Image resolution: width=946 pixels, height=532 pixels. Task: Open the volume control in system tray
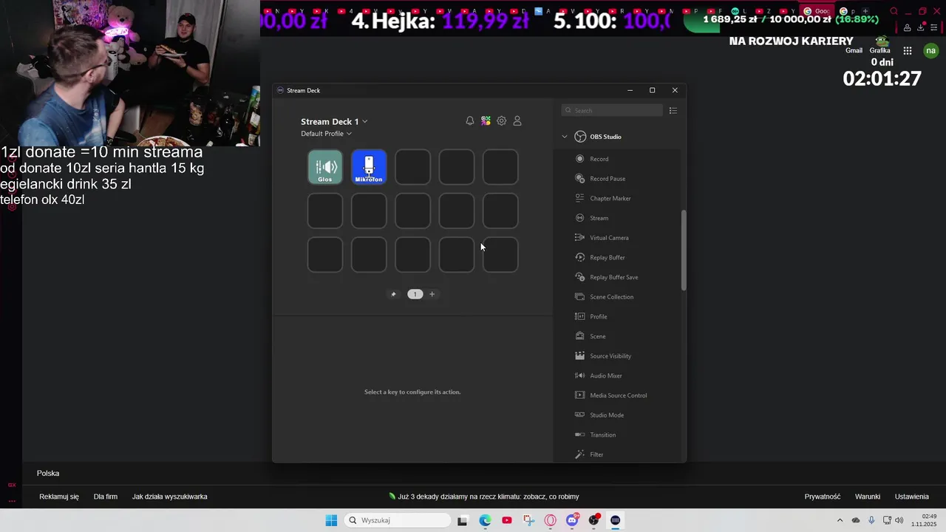[x=899, y=520]
